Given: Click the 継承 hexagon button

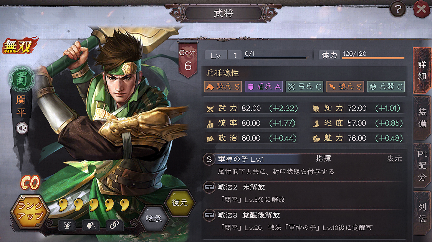Looking at the screenshot, I should click(x=154, y=219).
